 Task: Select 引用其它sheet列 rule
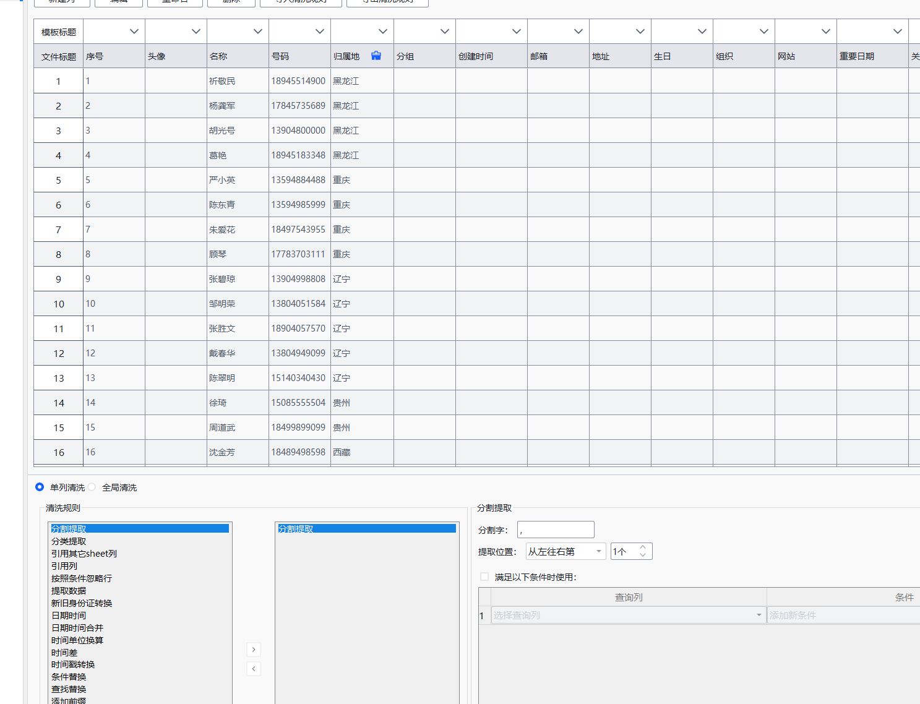pos(84,554)
